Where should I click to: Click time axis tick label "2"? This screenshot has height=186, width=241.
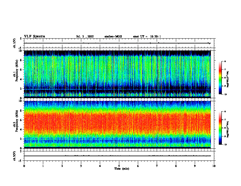pyautogui.click(x=62, y=166)
